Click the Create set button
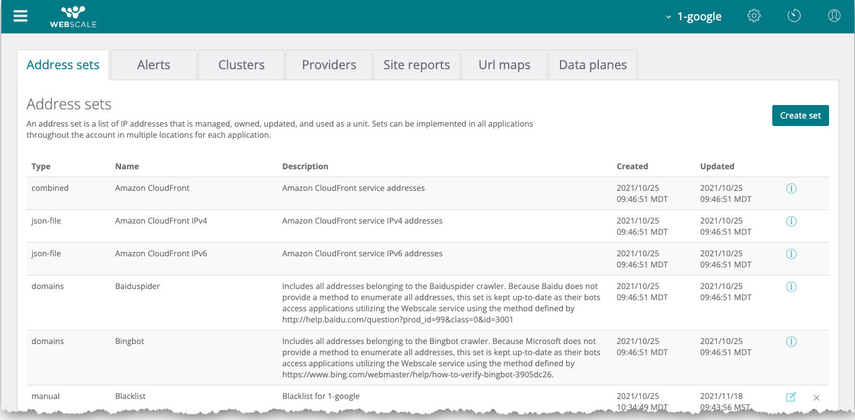The height and width of the screenshot is (420, 855). 800,115
